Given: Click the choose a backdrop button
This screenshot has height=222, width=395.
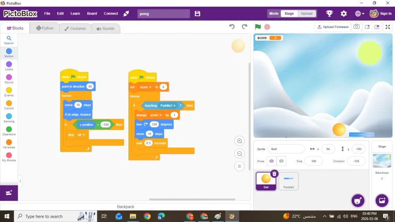Looking at the screenshot, I should tap(382, 201).
